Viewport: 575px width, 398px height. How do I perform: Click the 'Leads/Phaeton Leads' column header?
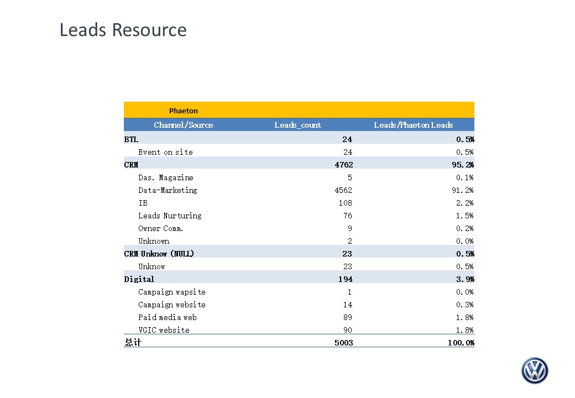coord(414,125)
